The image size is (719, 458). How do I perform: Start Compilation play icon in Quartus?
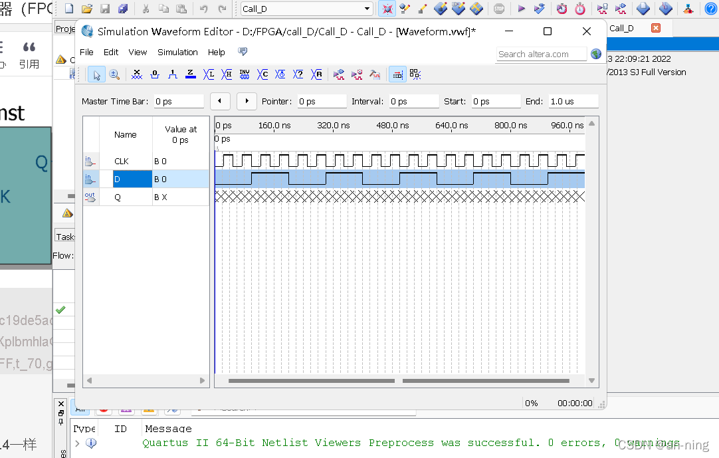(522, 8)
